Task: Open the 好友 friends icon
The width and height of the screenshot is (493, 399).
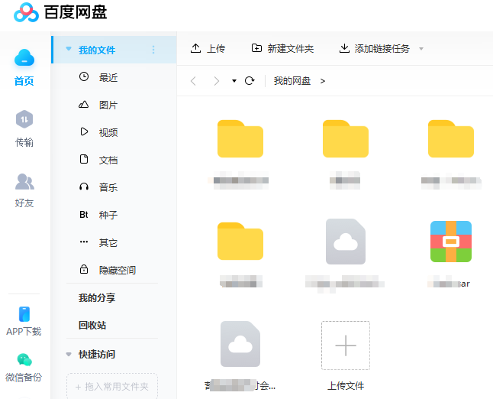Action: point(24,182)
